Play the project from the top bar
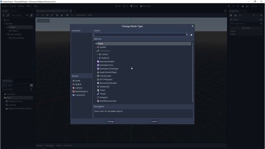This screenshot has height=149, width=265. click(x=229, y=6)
